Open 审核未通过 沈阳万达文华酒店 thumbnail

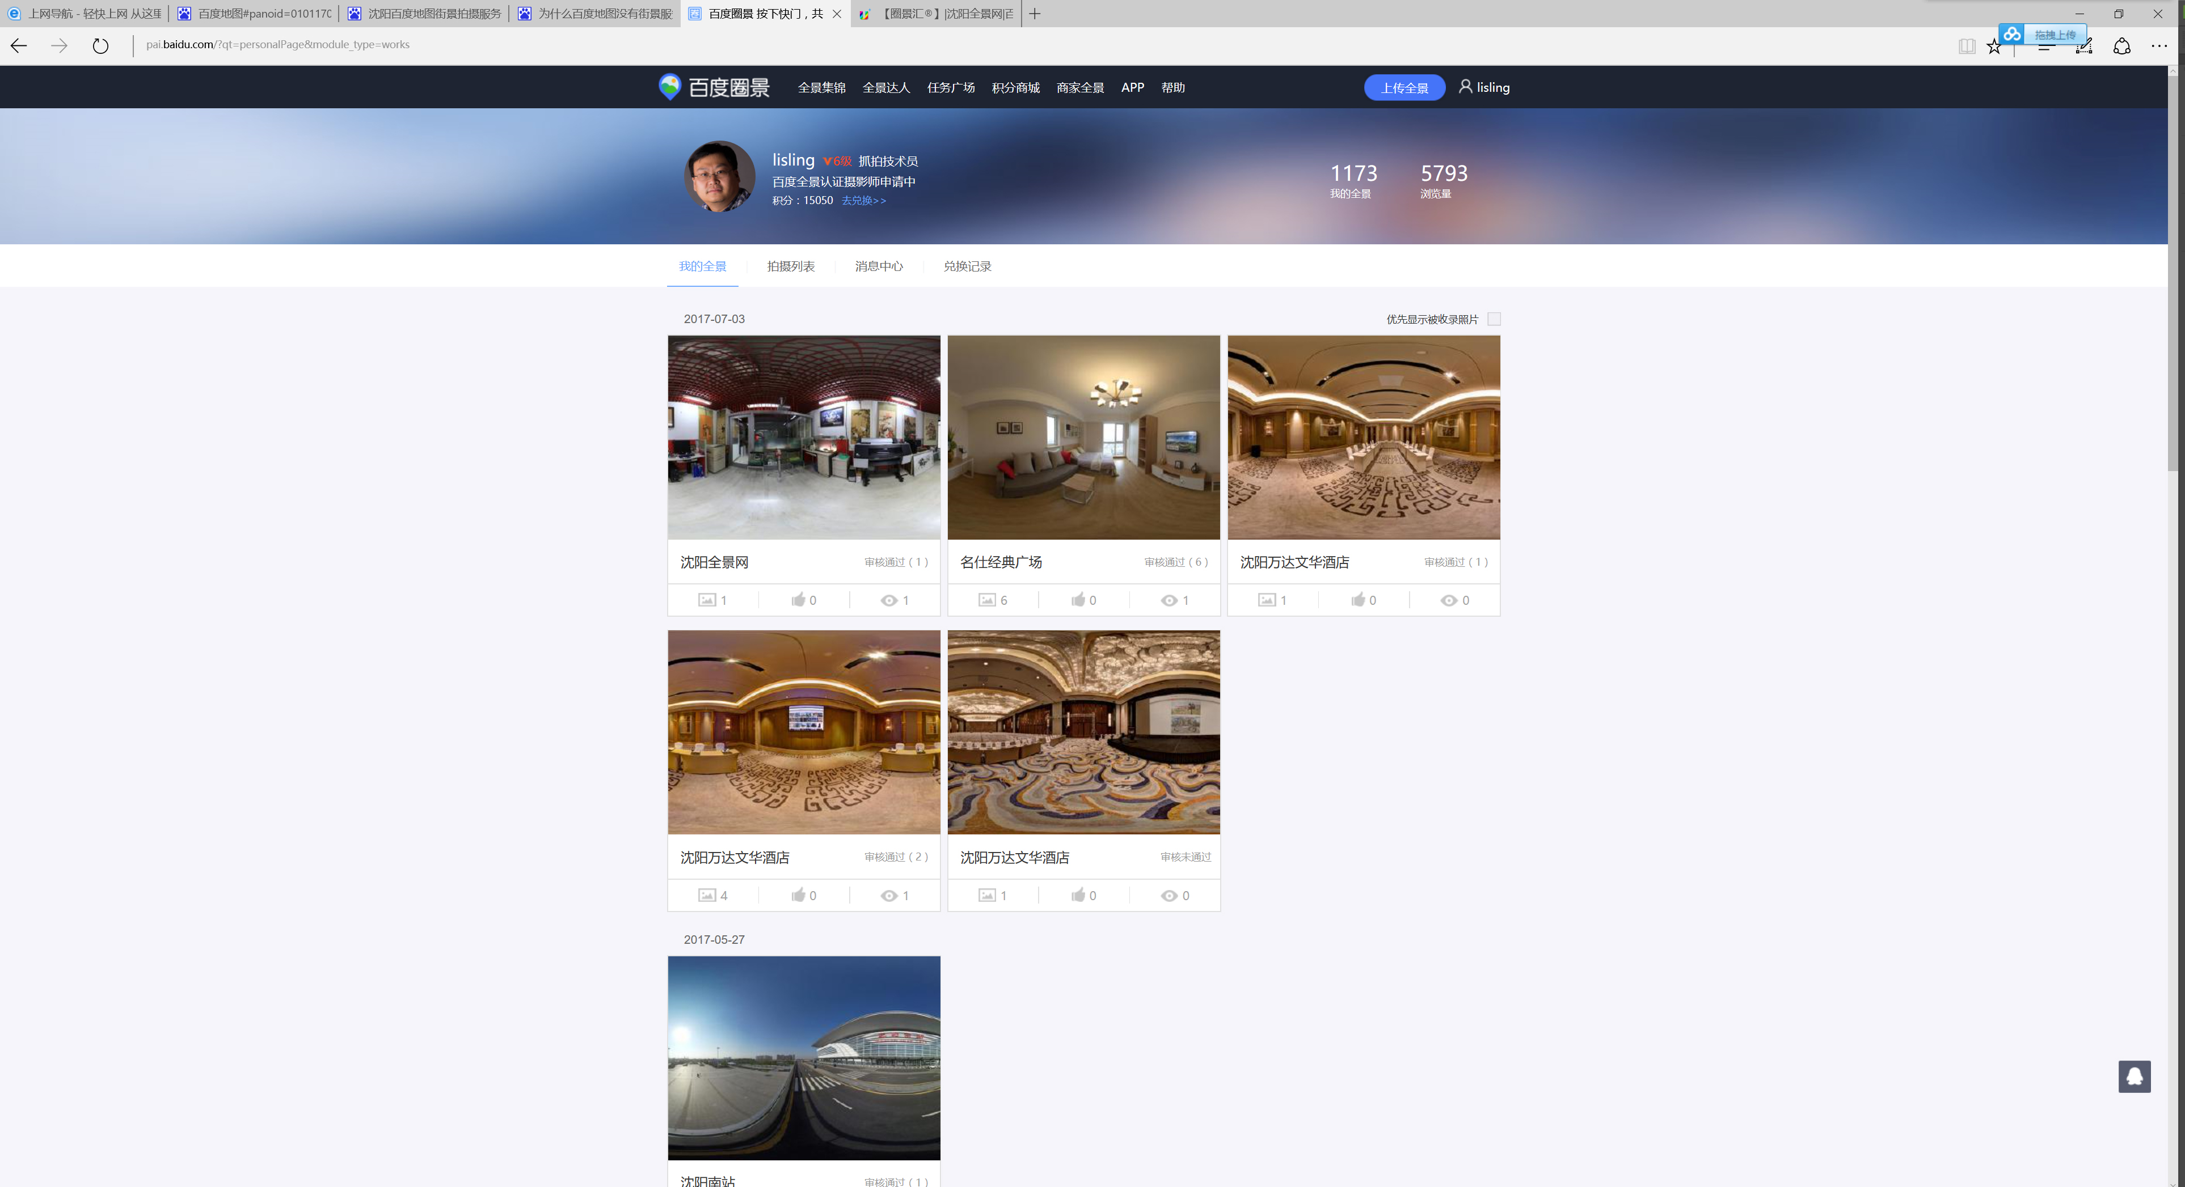(1084, 732)
